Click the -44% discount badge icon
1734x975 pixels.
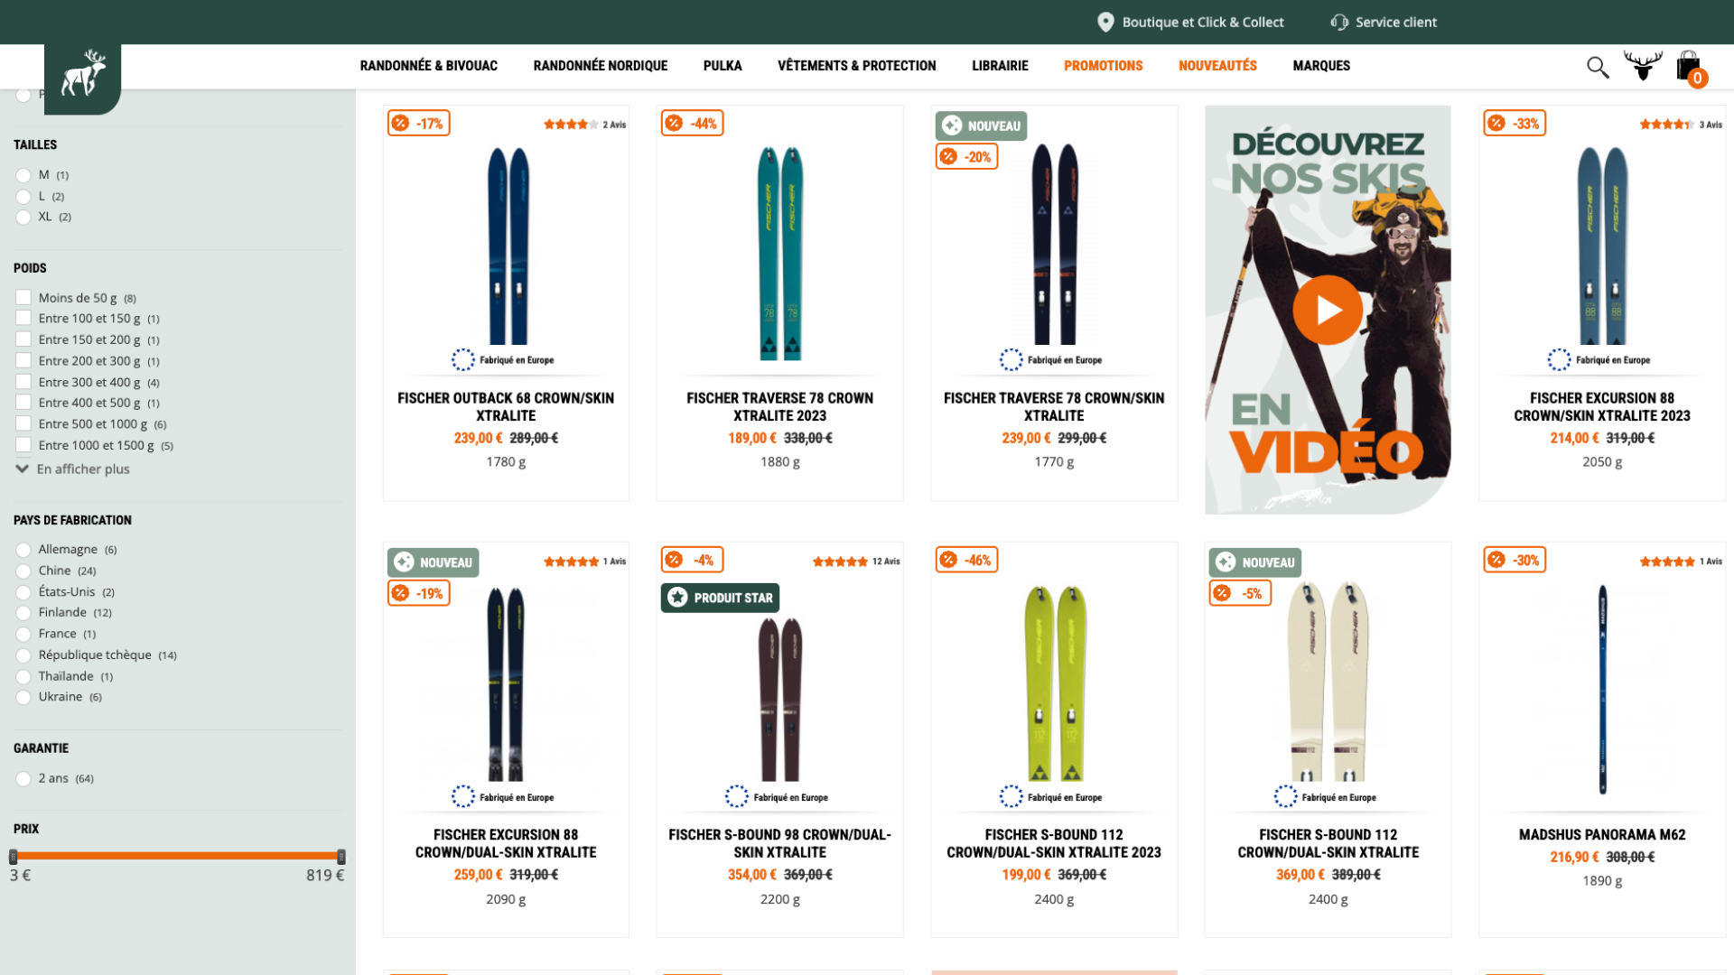click(674, 123)
